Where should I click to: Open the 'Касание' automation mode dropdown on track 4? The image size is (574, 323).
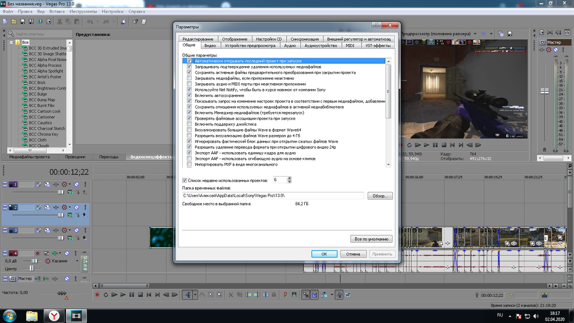pos(77,261)
